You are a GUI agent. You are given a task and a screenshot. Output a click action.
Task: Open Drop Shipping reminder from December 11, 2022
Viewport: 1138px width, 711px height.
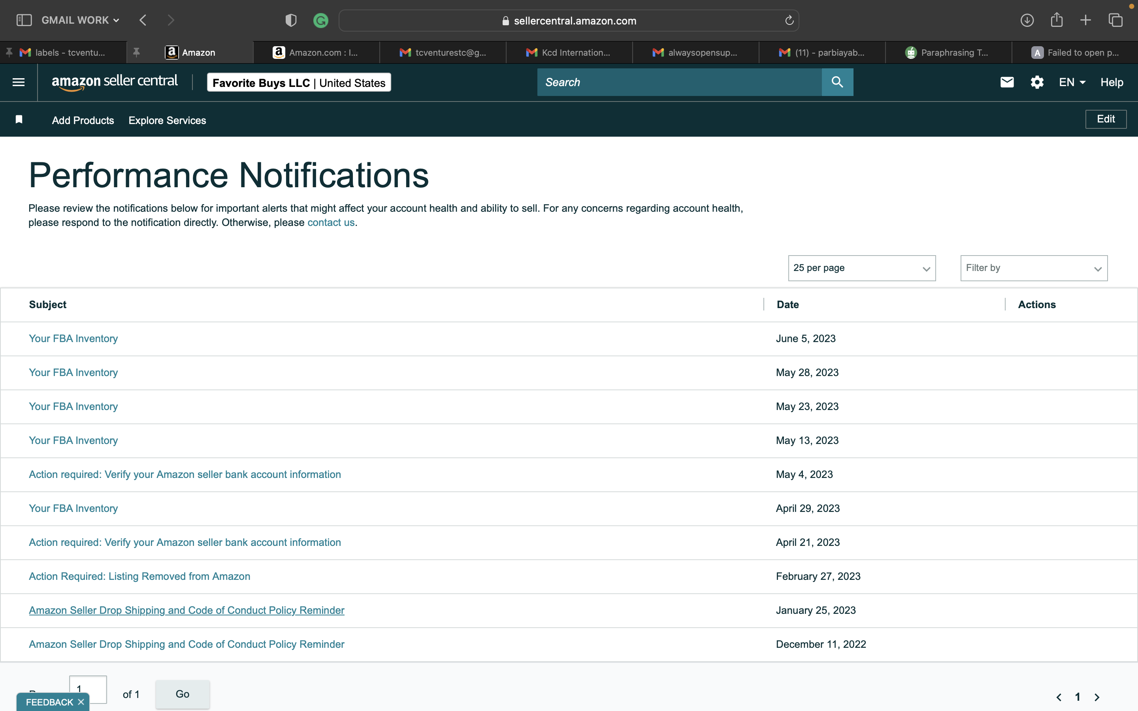point(187,644)
